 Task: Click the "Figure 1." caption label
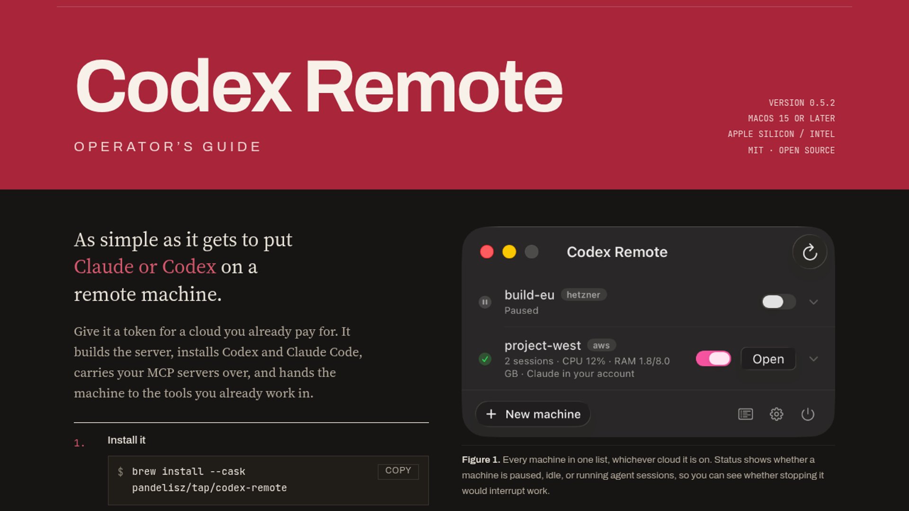click(x=481, y=460)
